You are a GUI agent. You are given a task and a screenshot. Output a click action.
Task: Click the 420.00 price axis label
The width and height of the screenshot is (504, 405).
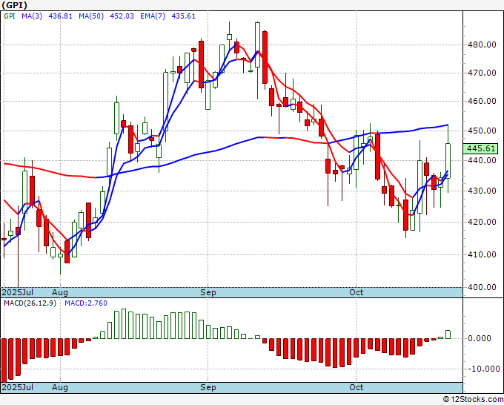pos(482,222)
